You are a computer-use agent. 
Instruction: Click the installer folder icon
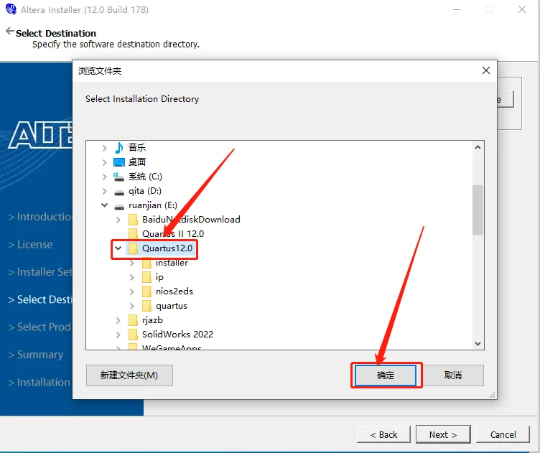point(146,263)
